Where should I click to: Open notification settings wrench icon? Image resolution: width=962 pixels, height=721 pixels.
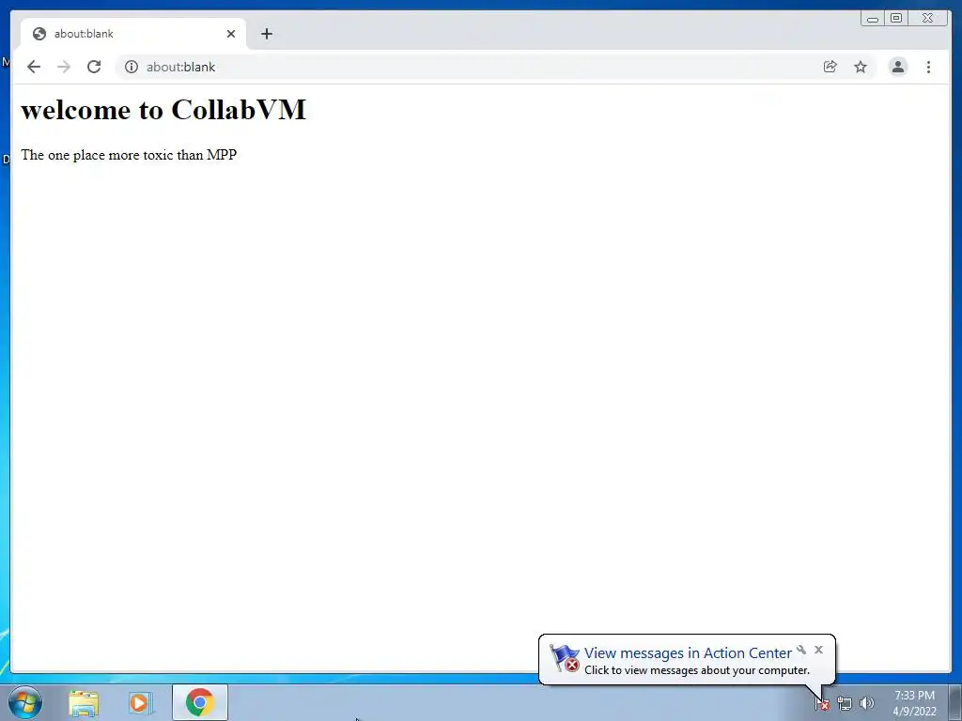801,650
